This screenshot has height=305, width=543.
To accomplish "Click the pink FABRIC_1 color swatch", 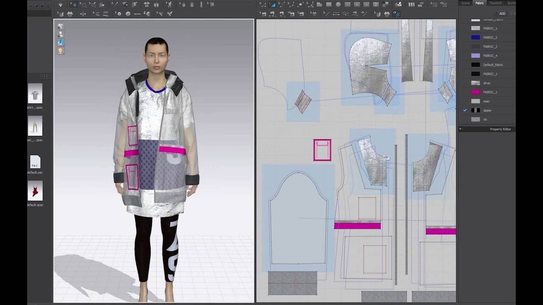I will pyautogui.click(x=475, y=92).
